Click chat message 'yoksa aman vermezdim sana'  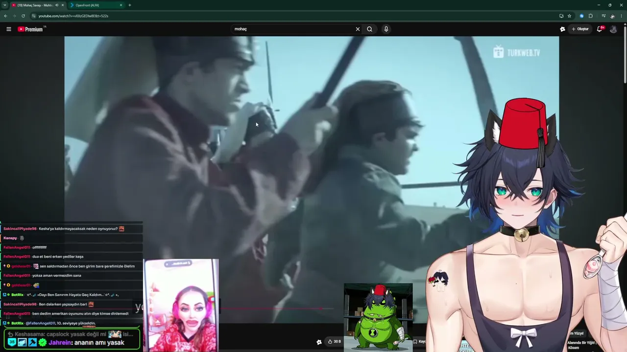[x=57, y=275]
